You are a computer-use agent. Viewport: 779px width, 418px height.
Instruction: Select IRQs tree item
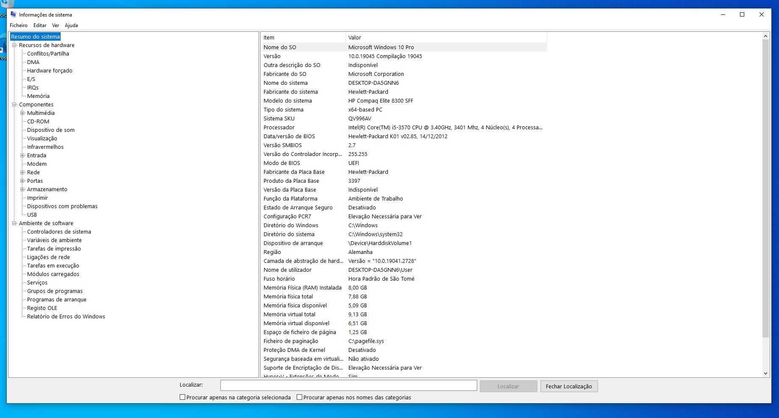pyautogui.click(x=33, y=87)
